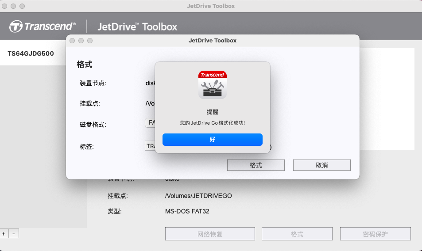422x251 pixels.
Task: Click the plus button below the sidebar
Action: [4, 234]
